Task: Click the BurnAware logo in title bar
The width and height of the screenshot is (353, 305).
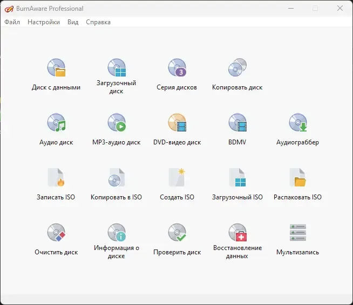Action: tap(9, 9)
